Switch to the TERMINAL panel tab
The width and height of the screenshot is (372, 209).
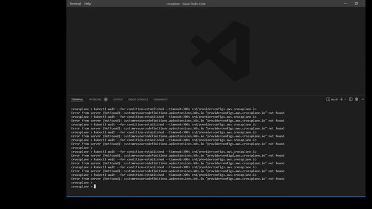pos(77,99)
